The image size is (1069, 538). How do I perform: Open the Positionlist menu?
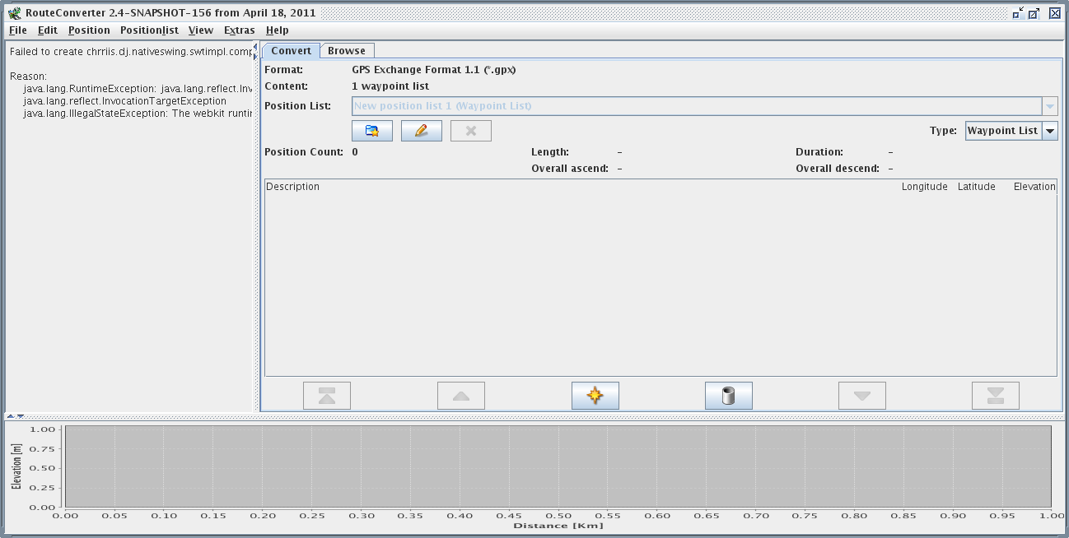tap(149, 30)
